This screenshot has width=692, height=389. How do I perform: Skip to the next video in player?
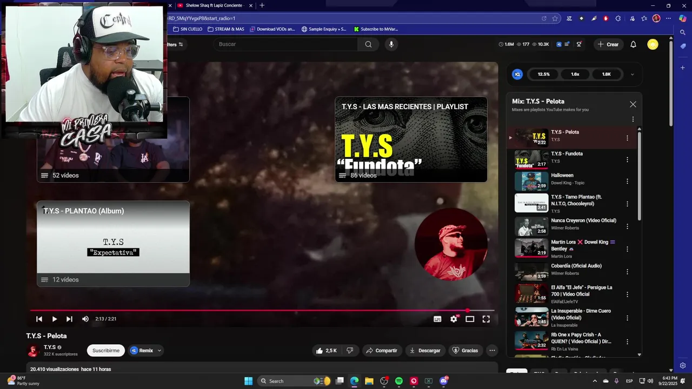pyautogui.click(x=69, y=319)
